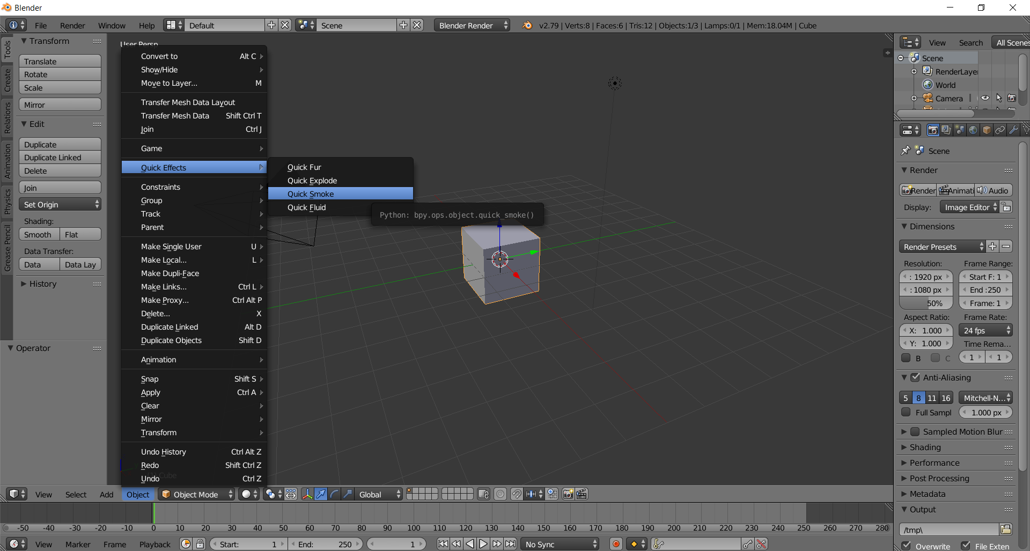Open the No Sync dropdown in timeline
The width and height of the screenshot is (1030, 551).
[x=560, y=544]
